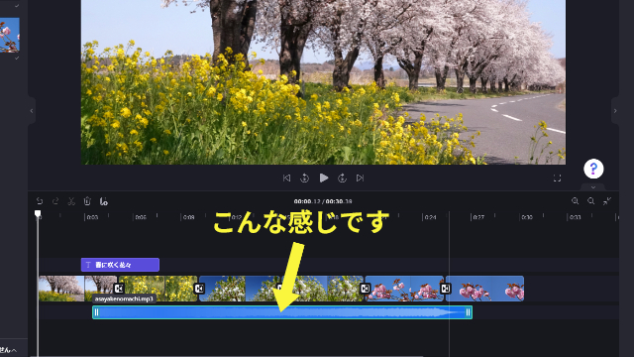Select the first cherry tree road clip
Image resolution: width=634 pixels, height=357 pixels.
point(77,289)
